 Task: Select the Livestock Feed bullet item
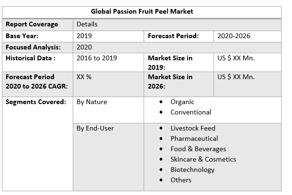(x=193, y=128)
